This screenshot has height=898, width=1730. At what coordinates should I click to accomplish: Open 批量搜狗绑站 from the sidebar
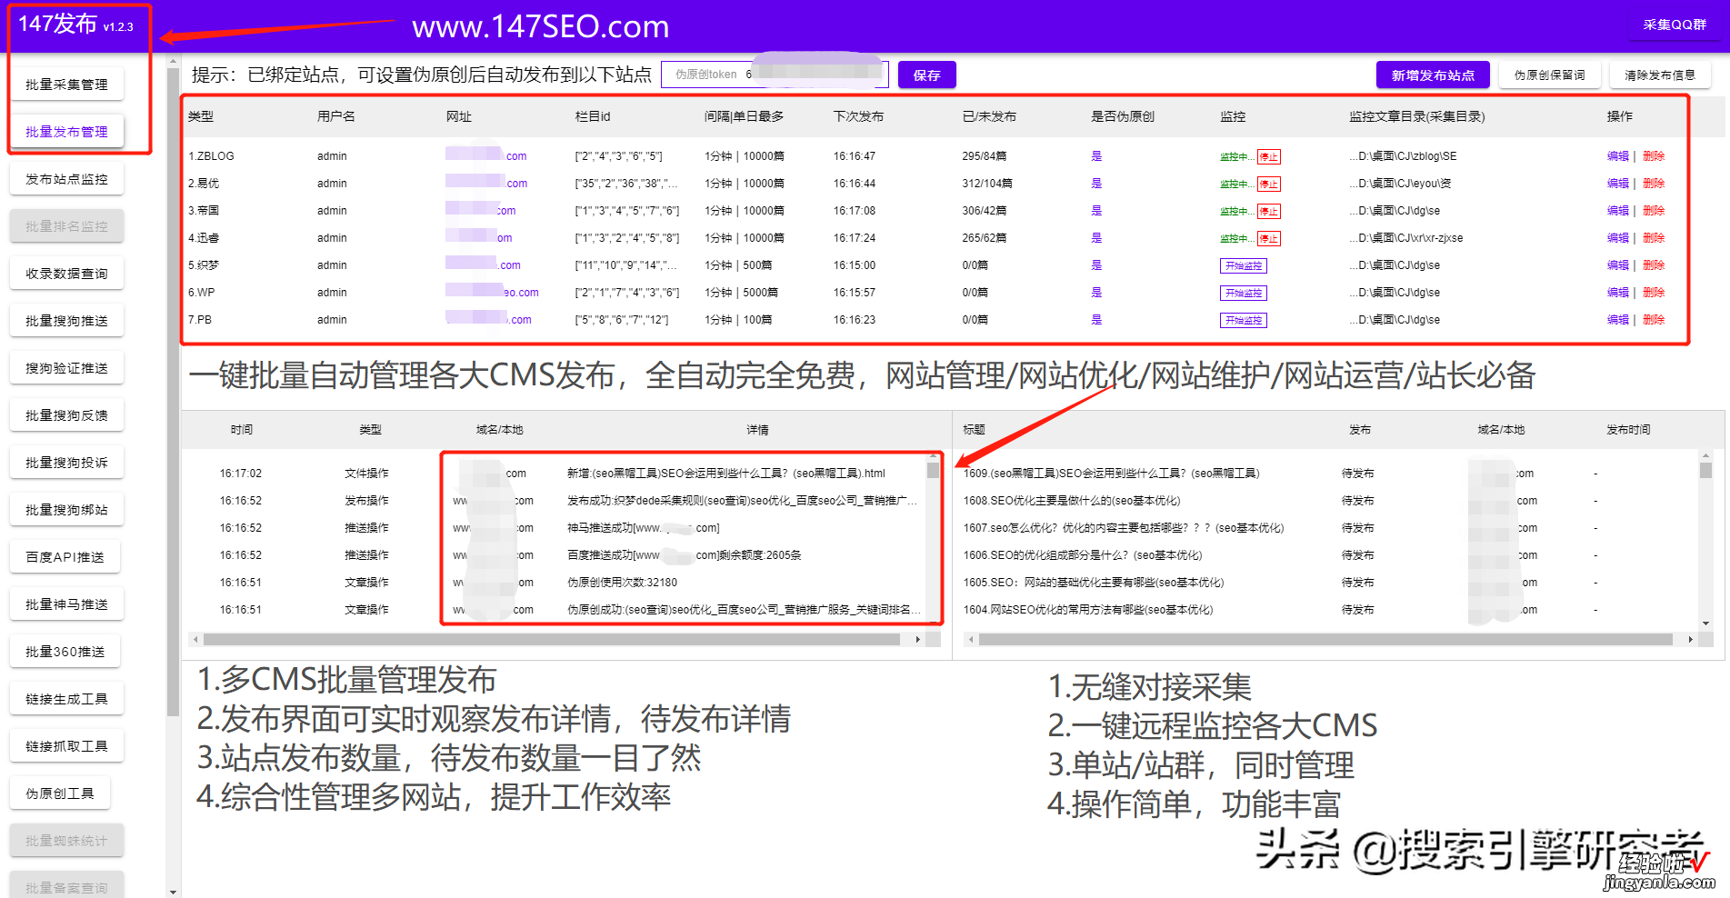[x=66, y=510]
